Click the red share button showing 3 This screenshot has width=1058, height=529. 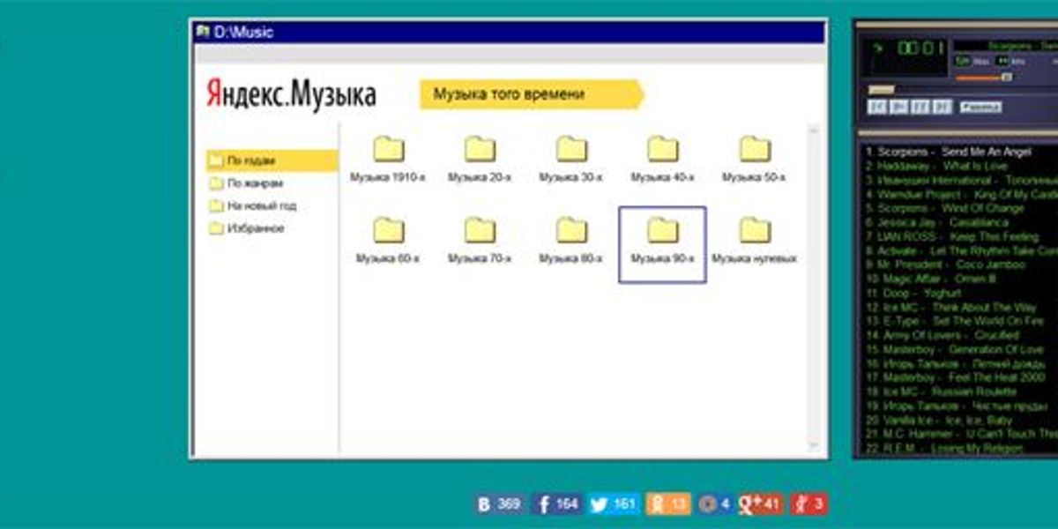click(x=808, y=504)
